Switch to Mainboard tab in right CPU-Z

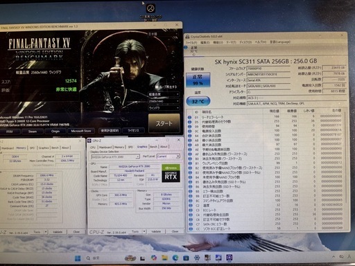(x=105, y=147)
